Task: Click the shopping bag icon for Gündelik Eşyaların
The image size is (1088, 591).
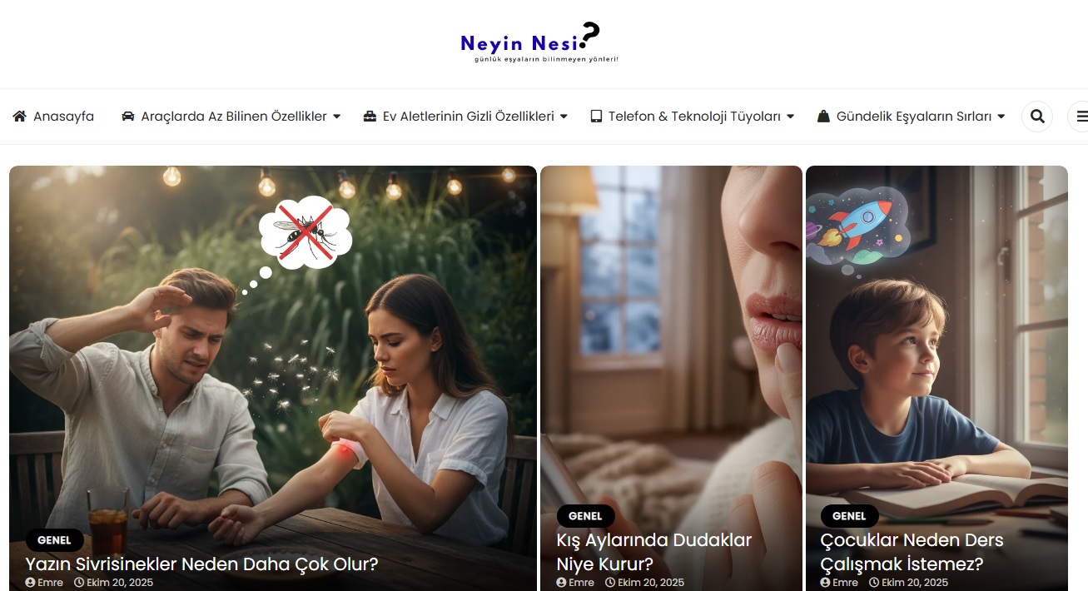Action: tap(823, 117)
